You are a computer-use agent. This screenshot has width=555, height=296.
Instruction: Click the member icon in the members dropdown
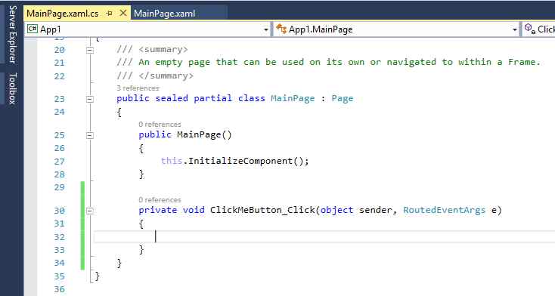click(x=529, y=29)
